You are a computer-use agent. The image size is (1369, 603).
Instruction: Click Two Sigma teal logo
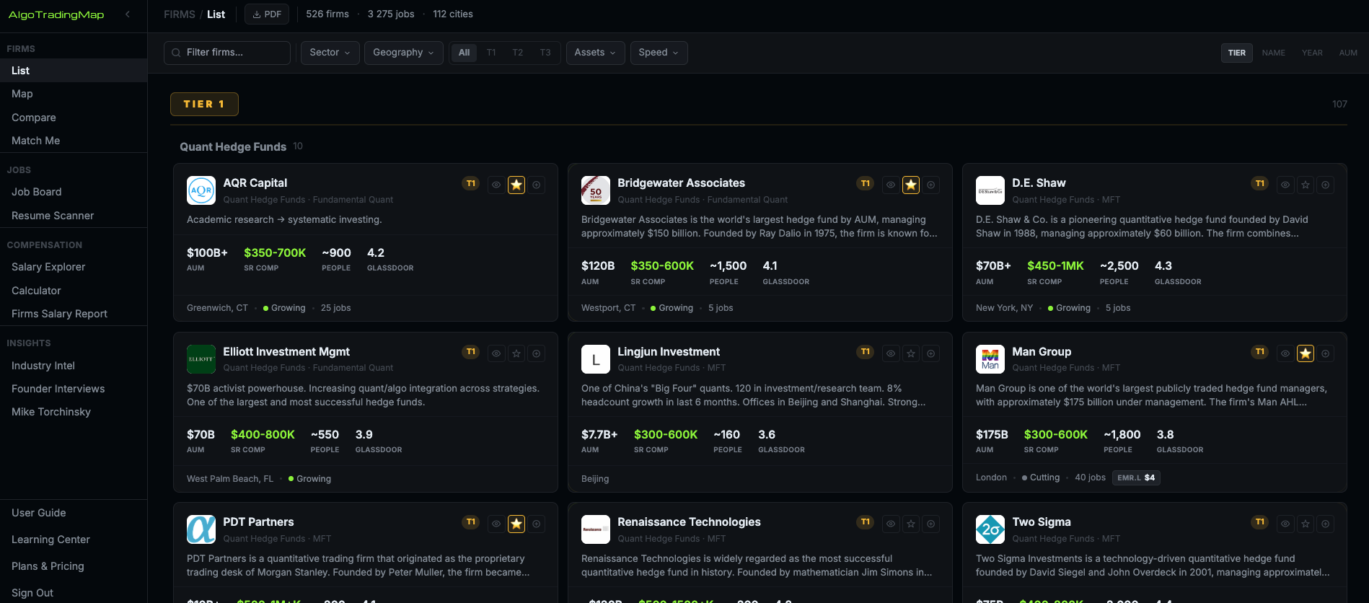990,529
